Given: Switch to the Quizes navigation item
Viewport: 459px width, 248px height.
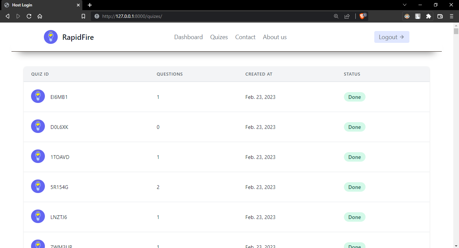Looking at the screenshot, I should [219, 37].
